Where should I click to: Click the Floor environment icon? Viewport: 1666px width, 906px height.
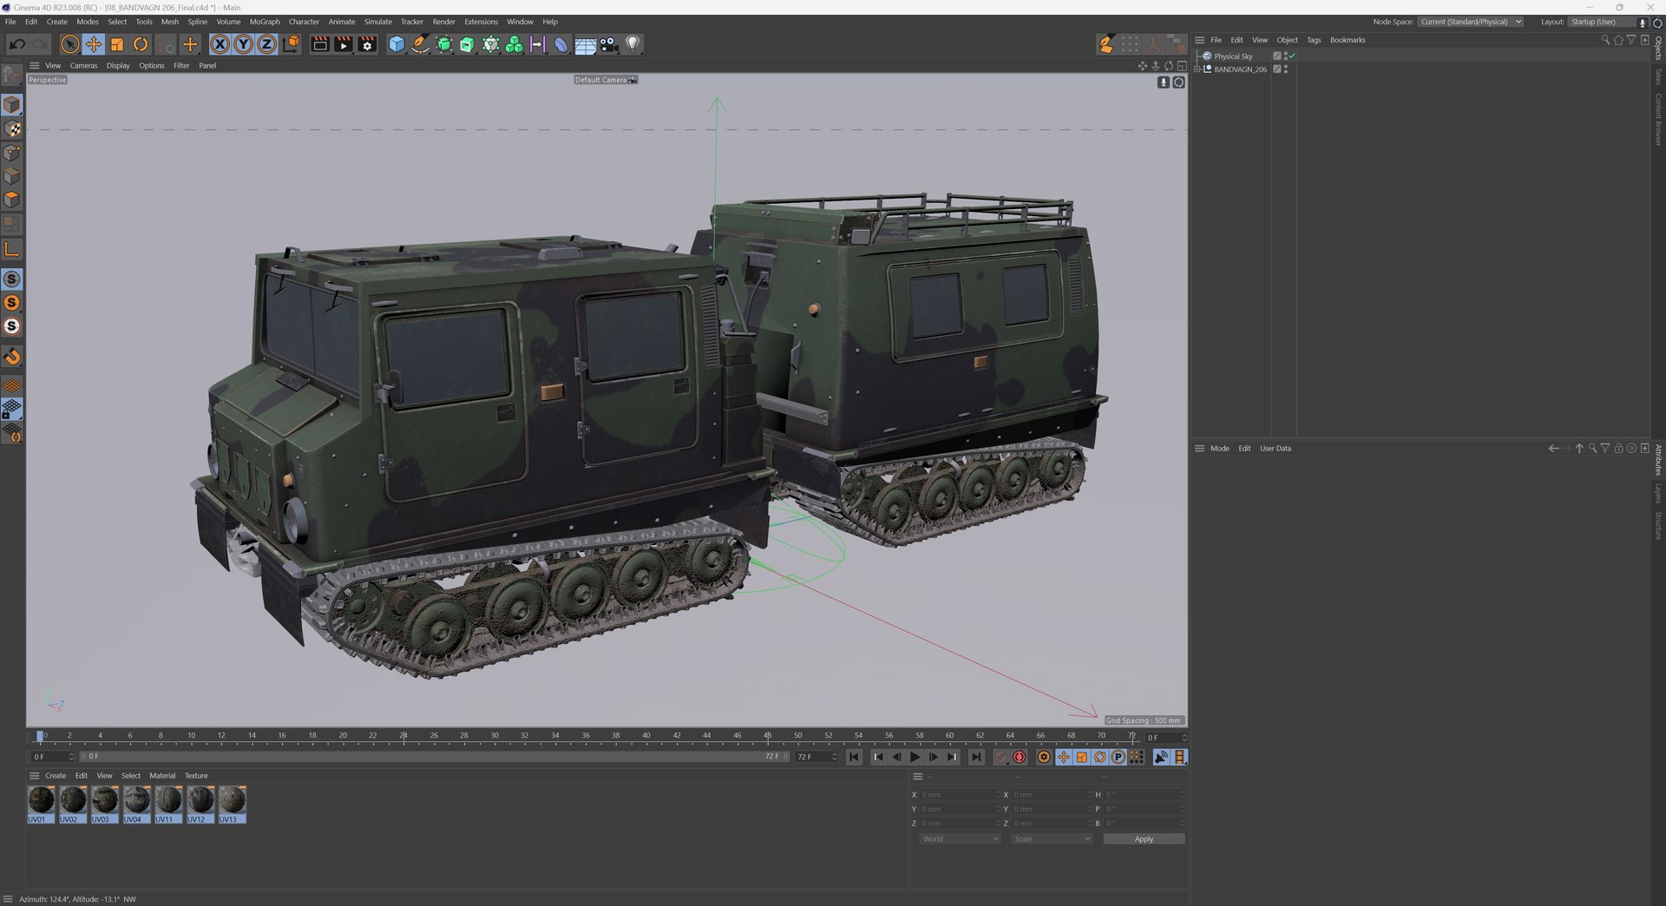tap(586, 44)
